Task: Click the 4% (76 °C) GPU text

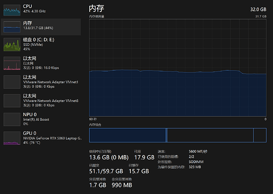Action: [x=32, y=142]
